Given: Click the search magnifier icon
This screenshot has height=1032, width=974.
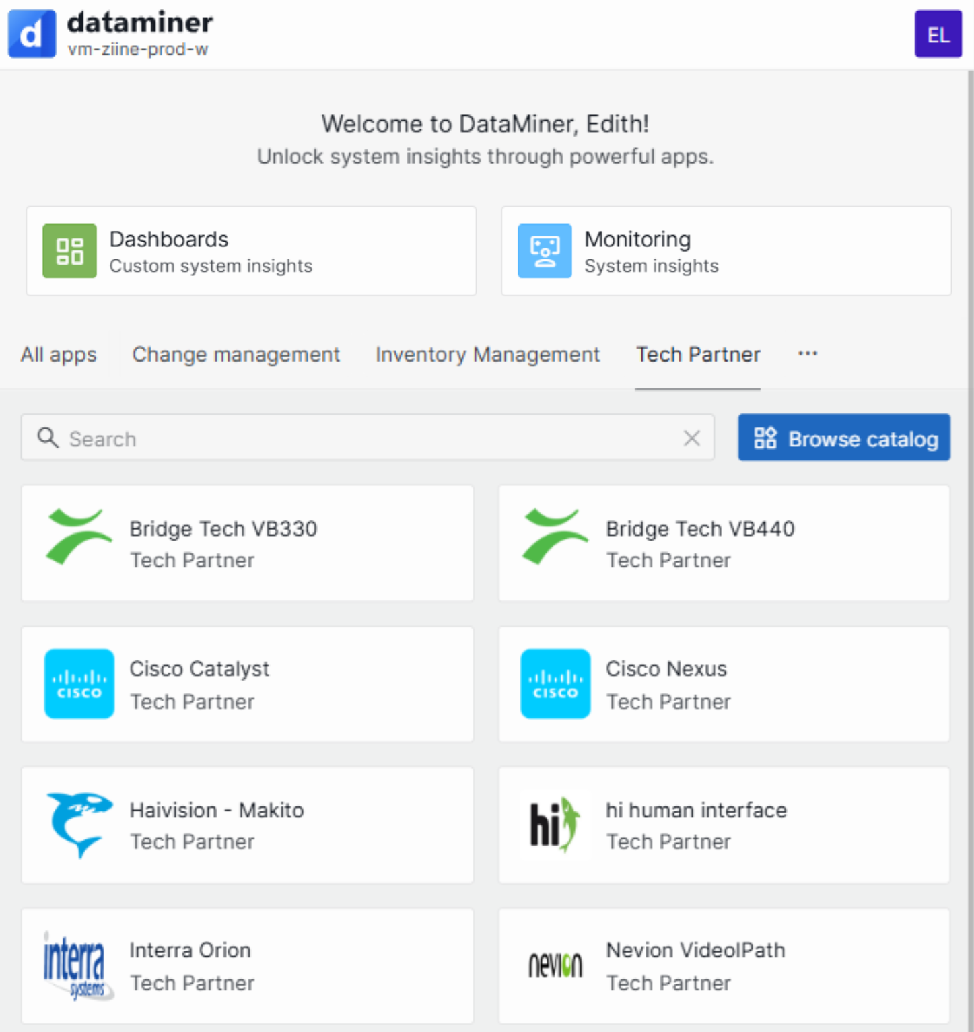Looking at the screenshot, I should (x=48, y=438).
